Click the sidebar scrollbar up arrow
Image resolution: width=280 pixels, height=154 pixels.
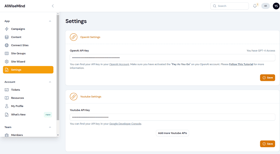click(x=58, y=14)
